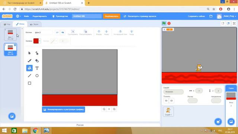Bookmark page with the star icon
This screenshot has width=238, height=134.
214,9
